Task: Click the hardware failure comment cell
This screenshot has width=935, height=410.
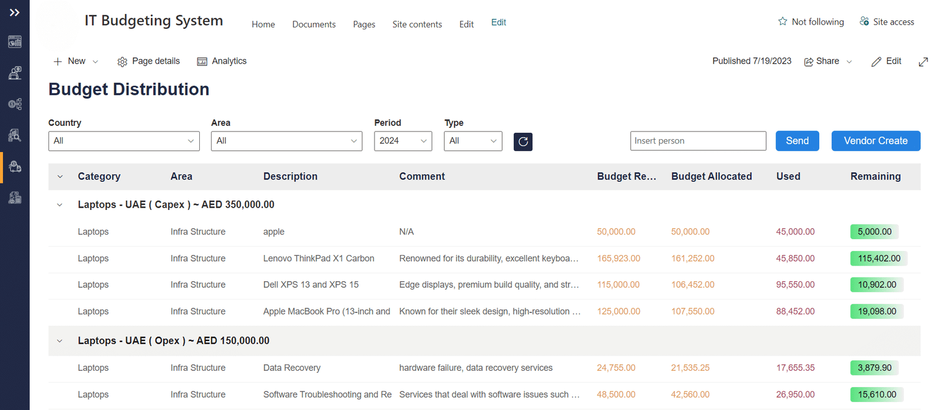Action: pyautogui.click(x=476, y=368)
